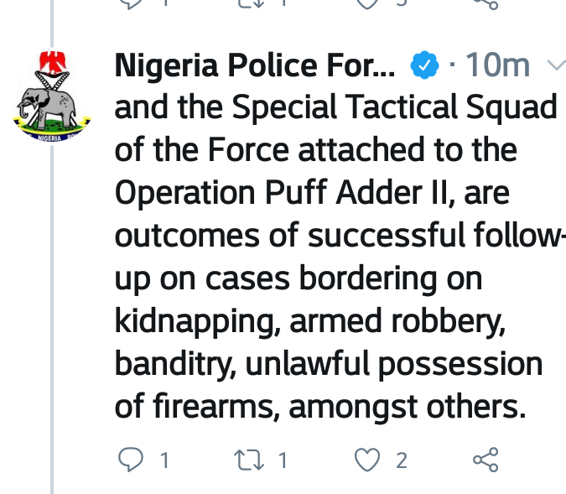Click the previous tweet's like count 5
This screenshot has height=494, width=566.
(x=402, y=3)
